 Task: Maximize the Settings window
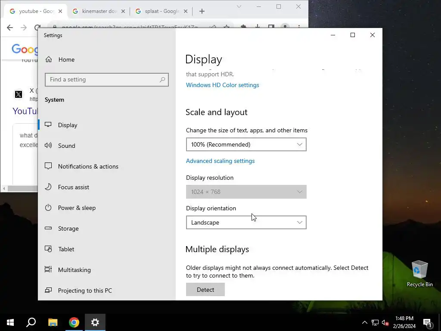(x=352, y=35)
